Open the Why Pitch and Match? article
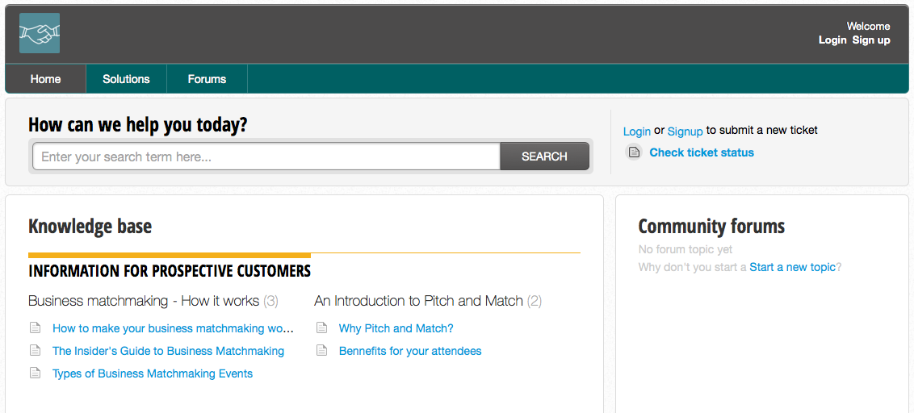 tap(396, 328)
